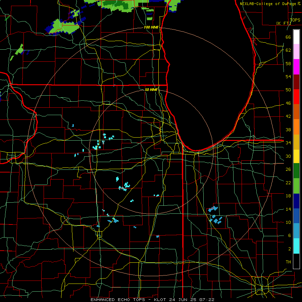Click the "66" legend value
Screen dimensions: 302x302
pos(288,37)
